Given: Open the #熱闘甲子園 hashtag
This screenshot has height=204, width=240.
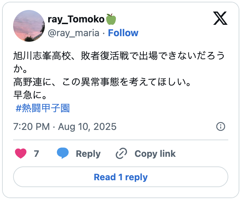Looking at the screenshot, I should click(x=43, y=109).
